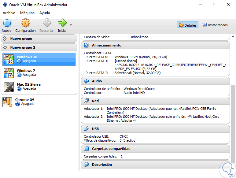Click the details panel scrollbar thumb

point(233,124)
